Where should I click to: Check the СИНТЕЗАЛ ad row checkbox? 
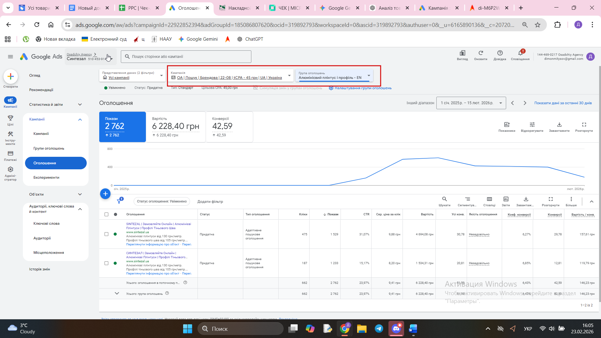pyautogui.click(x=106, y=263)
